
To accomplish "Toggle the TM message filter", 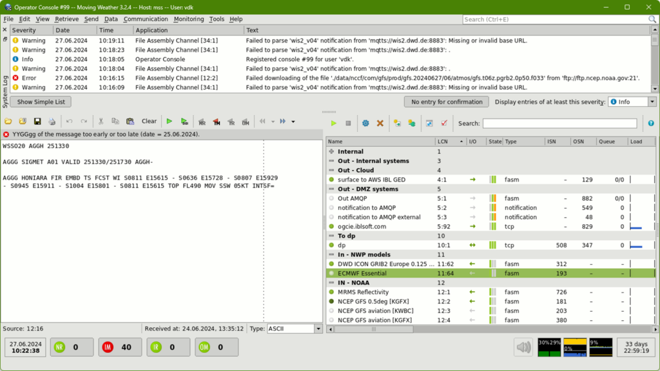I will (218, 121).
